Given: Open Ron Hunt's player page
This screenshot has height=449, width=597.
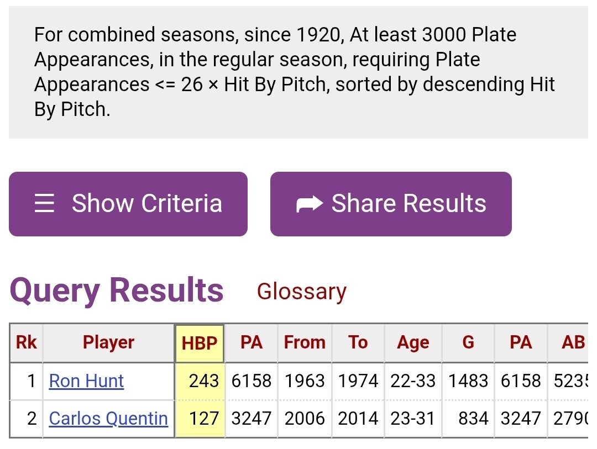Looking at the screenshot, I should [86, 381].
